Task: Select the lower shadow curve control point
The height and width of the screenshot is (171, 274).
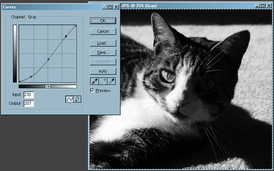Action: (x=31, y=77)
